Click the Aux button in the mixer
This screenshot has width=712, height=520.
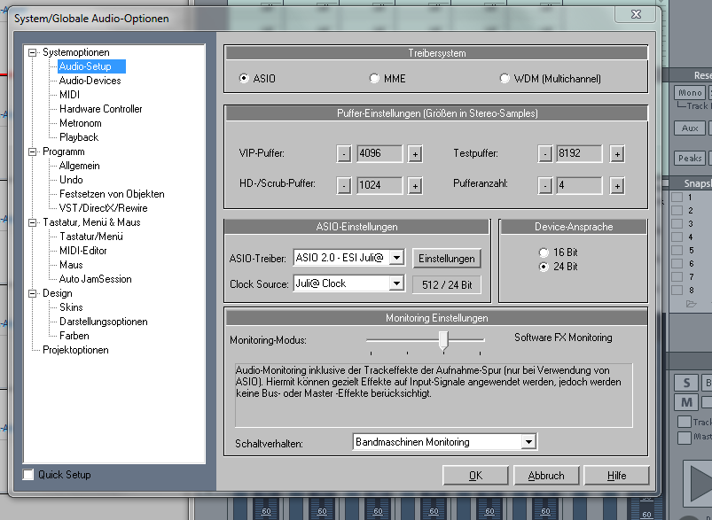(690, 128)
